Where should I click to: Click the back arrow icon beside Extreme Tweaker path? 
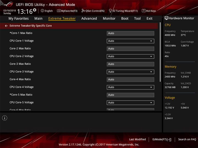tap(6, 26)
